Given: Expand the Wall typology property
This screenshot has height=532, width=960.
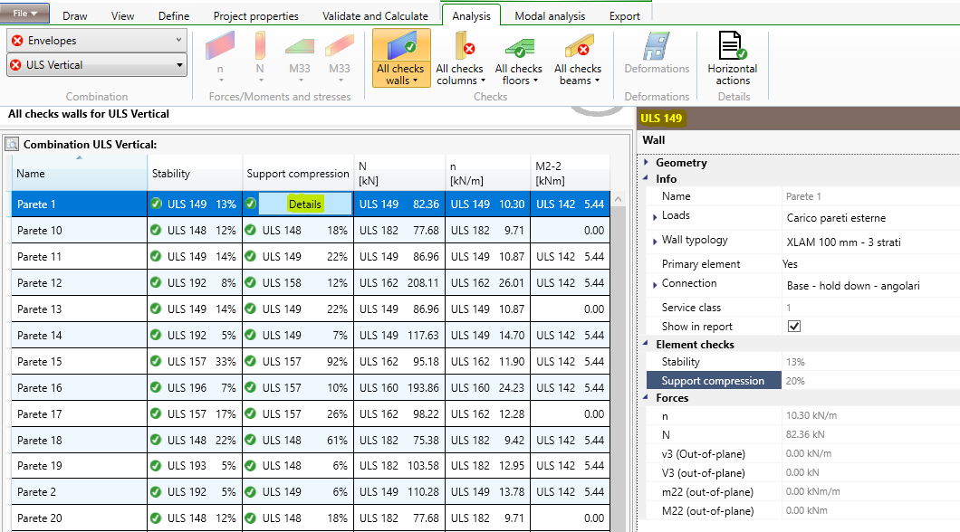Looking at the screenshot, I should click(655, 241).
